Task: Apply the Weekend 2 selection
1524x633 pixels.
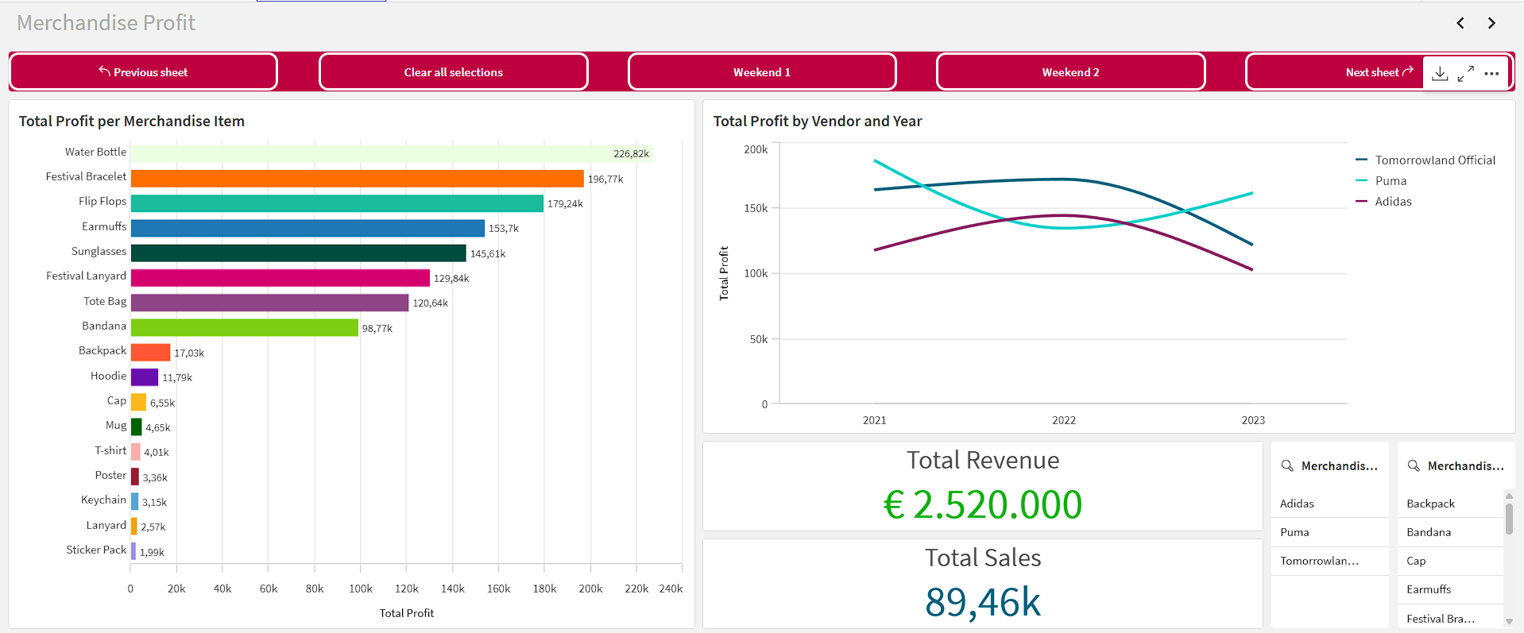Action: coord(1070,72)
